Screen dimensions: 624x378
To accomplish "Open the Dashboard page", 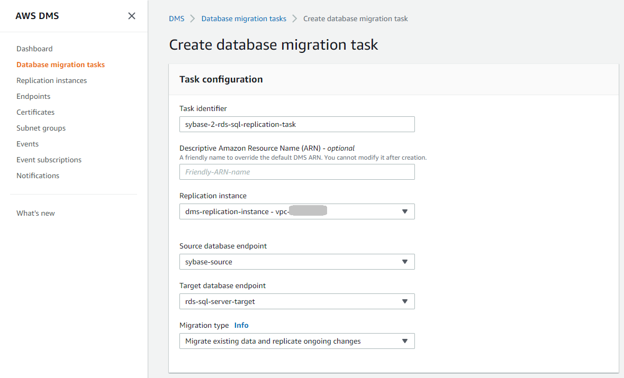I will pos(34,49).
